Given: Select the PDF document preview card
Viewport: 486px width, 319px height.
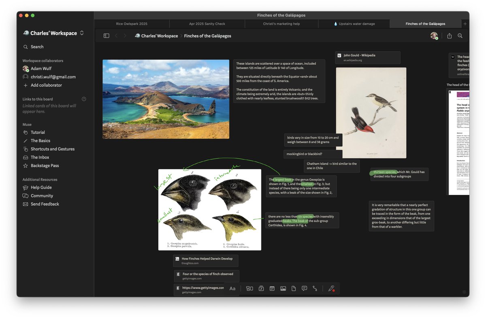Looking at the screenshot, I should [458, 142].
